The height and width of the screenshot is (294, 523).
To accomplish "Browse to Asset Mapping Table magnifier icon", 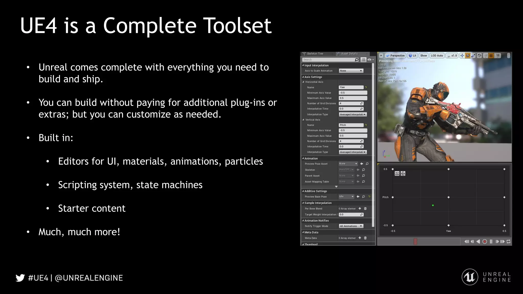I will point(363,182).
